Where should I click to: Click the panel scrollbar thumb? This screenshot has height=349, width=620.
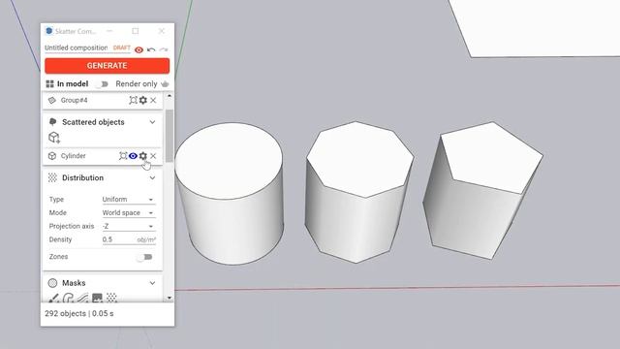170,136
